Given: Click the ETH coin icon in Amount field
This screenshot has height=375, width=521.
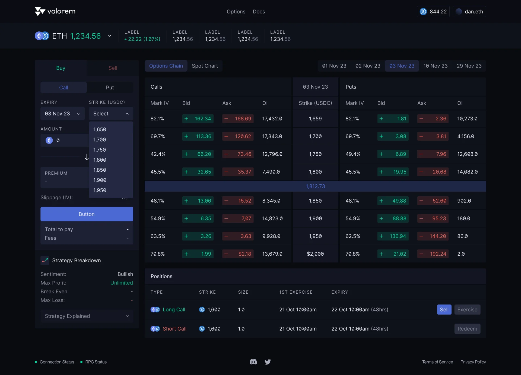Looking at the screenshot, I should coord(49,140).
